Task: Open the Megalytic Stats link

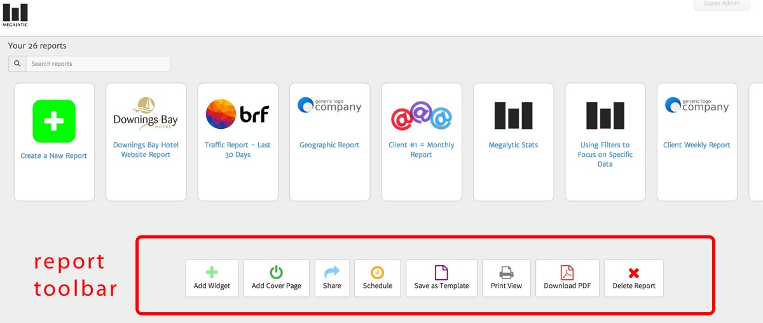Action: tap(513, 145)
